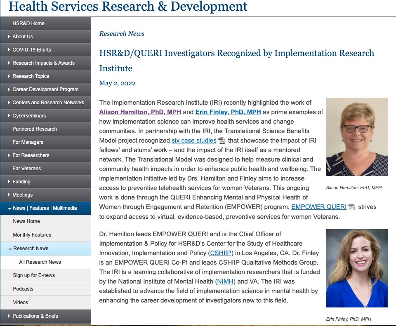The image size is (396, 326).
Task: Open the For Managers menu item
Action: 46,142
